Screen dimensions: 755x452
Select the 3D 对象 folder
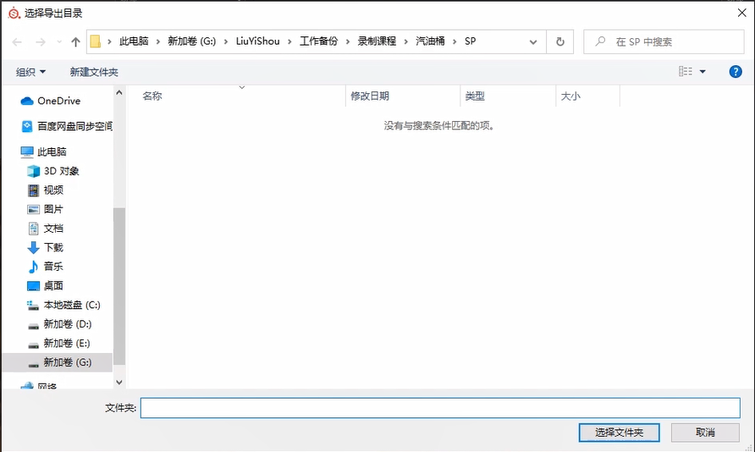pos(61,171)
